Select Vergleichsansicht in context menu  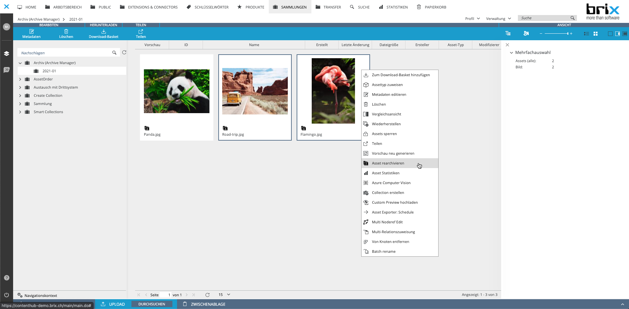click(x=400, y=114)
